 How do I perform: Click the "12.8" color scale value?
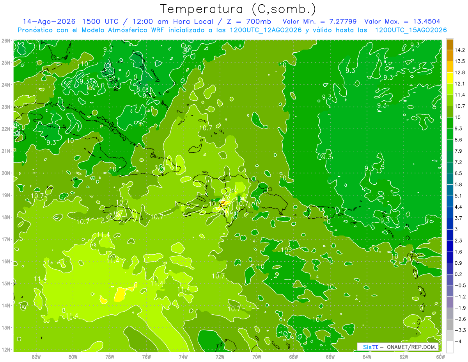coord(460,73)
